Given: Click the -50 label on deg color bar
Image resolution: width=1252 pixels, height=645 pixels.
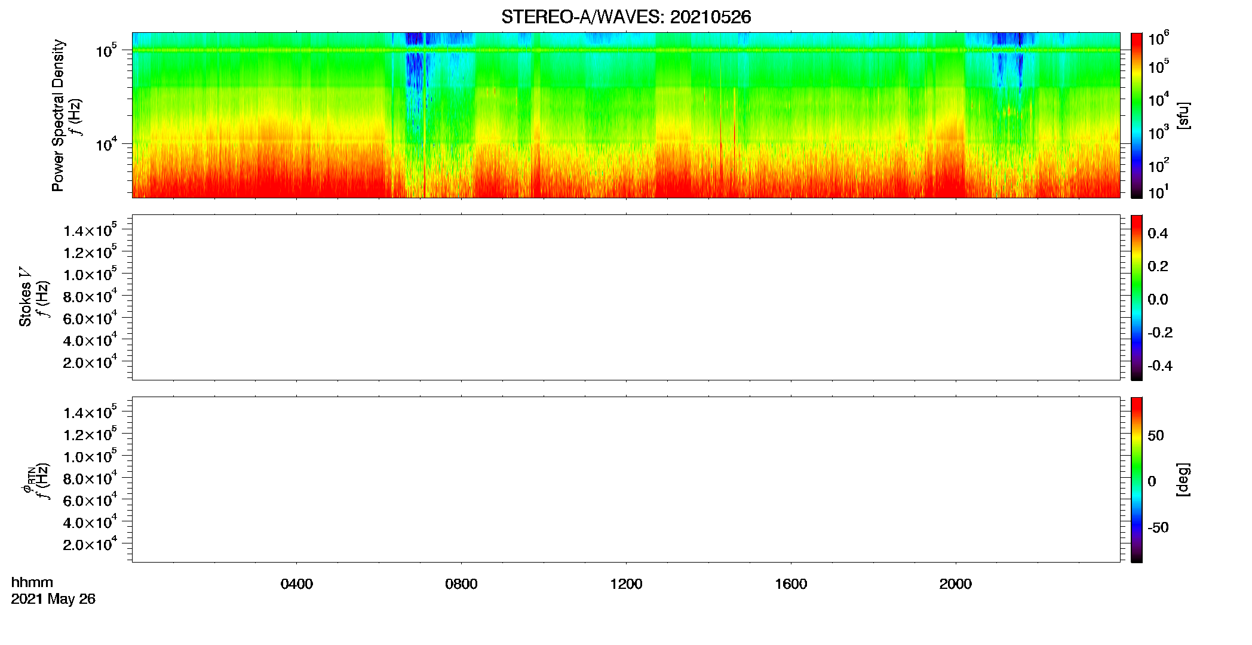Looking at the screenshot, I should (1158, 527).
